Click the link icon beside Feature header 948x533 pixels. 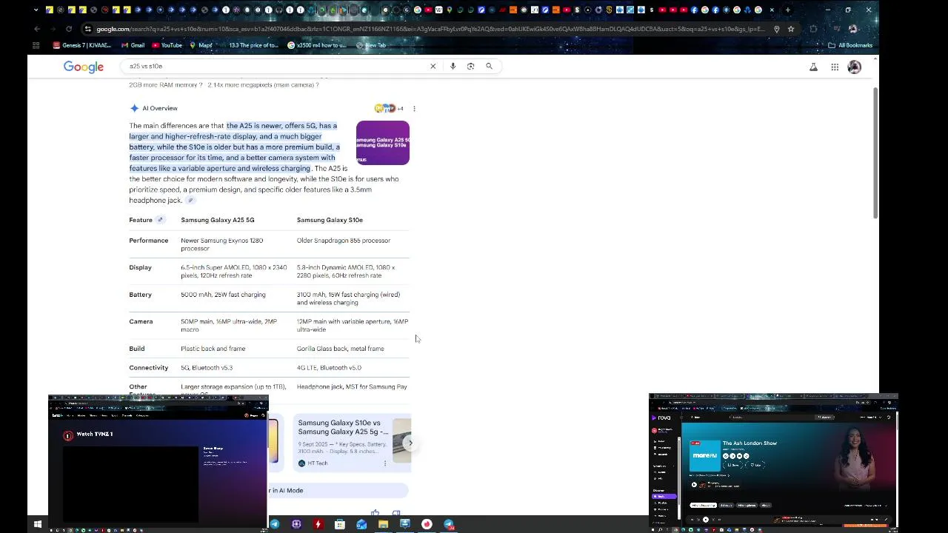pyautogui.click(x=160, y=220)
